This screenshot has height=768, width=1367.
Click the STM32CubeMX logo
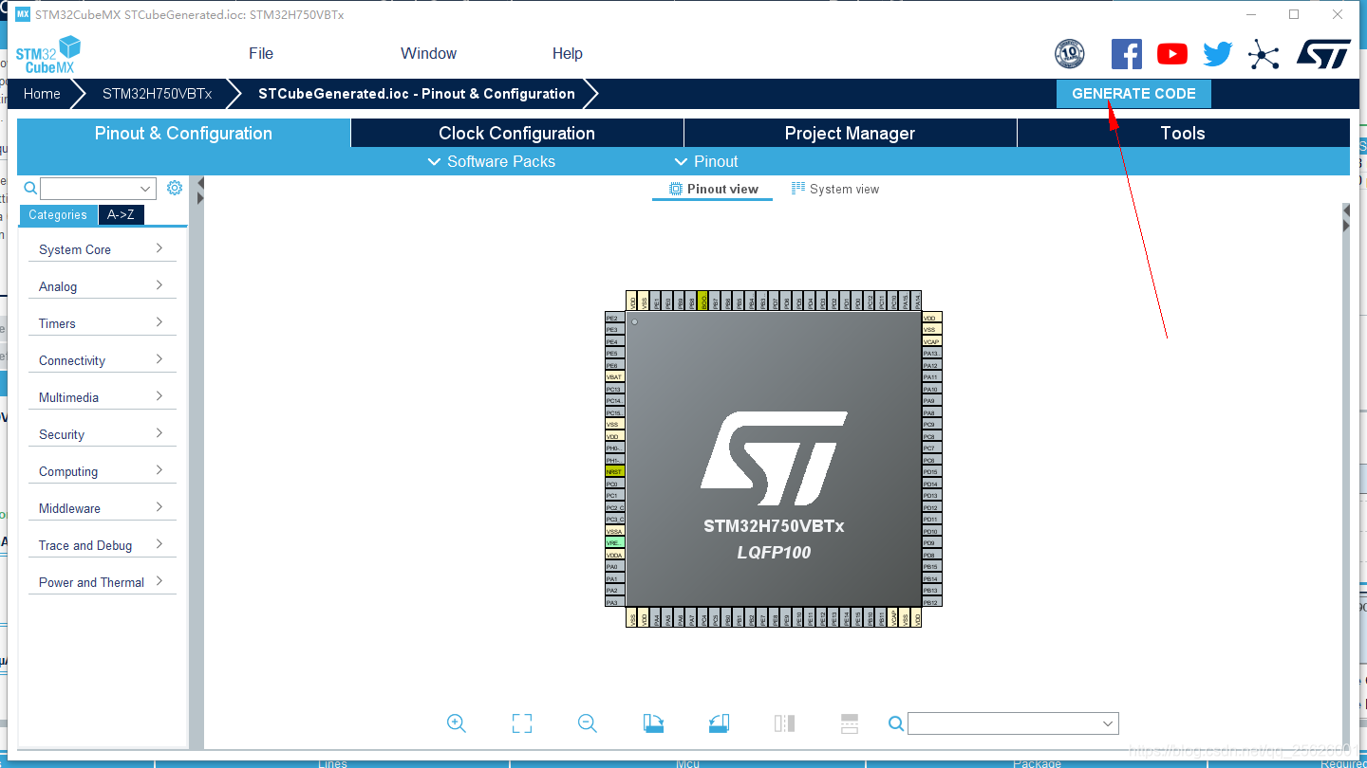click(x=48, y=54)
